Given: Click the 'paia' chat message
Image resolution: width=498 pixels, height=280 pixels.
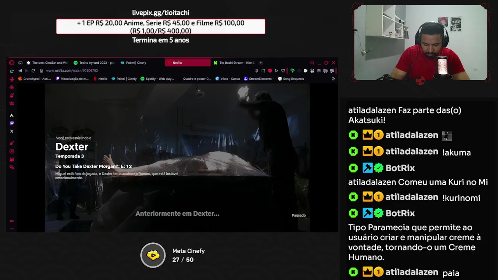Looking at the screenshot, I should click(451, 273).
